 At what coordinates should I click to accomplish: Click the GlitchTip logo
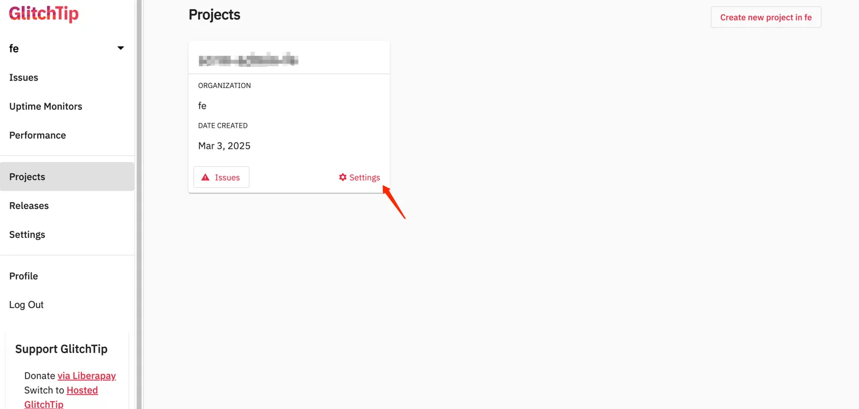[43, 13]
